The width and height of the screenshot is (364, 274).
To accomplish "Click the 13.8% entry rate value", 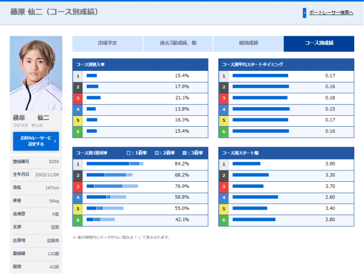I will tap(182, 109).
